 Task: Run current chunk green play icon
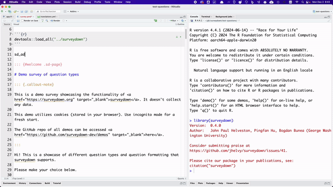pos(181,37)
